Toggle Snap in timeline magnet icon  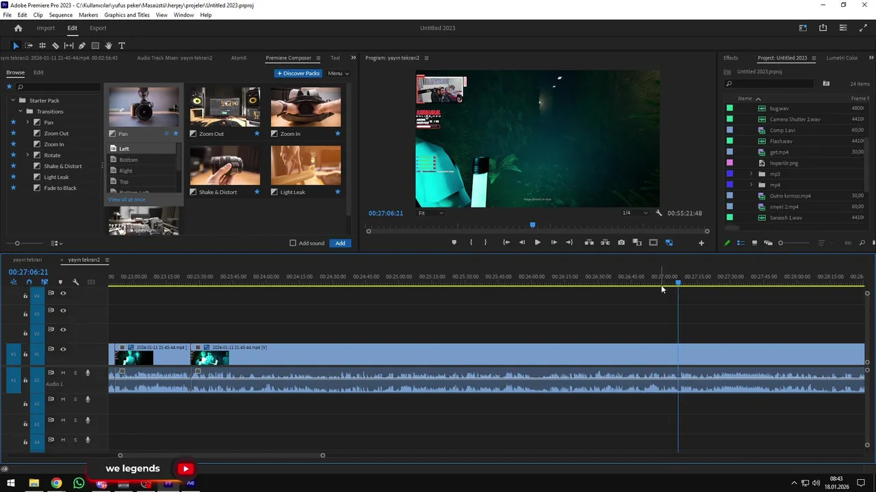click(29, 282)
